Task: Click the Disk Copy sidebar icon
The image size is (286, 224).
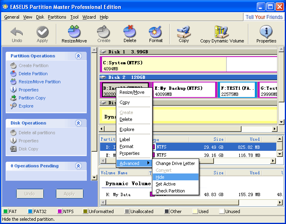Action: tap(13, 149)
